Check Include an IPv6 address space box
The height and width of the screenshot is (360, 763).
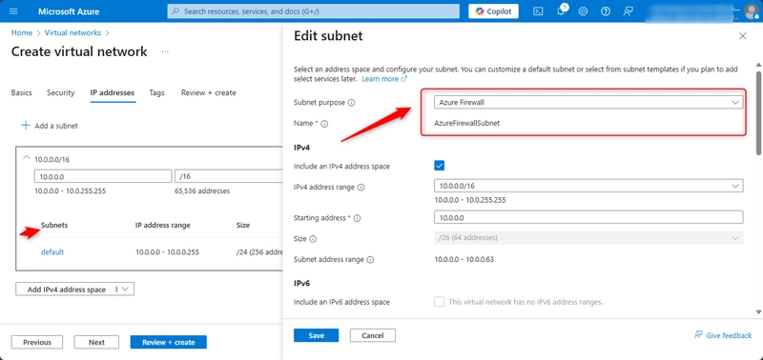440,302
